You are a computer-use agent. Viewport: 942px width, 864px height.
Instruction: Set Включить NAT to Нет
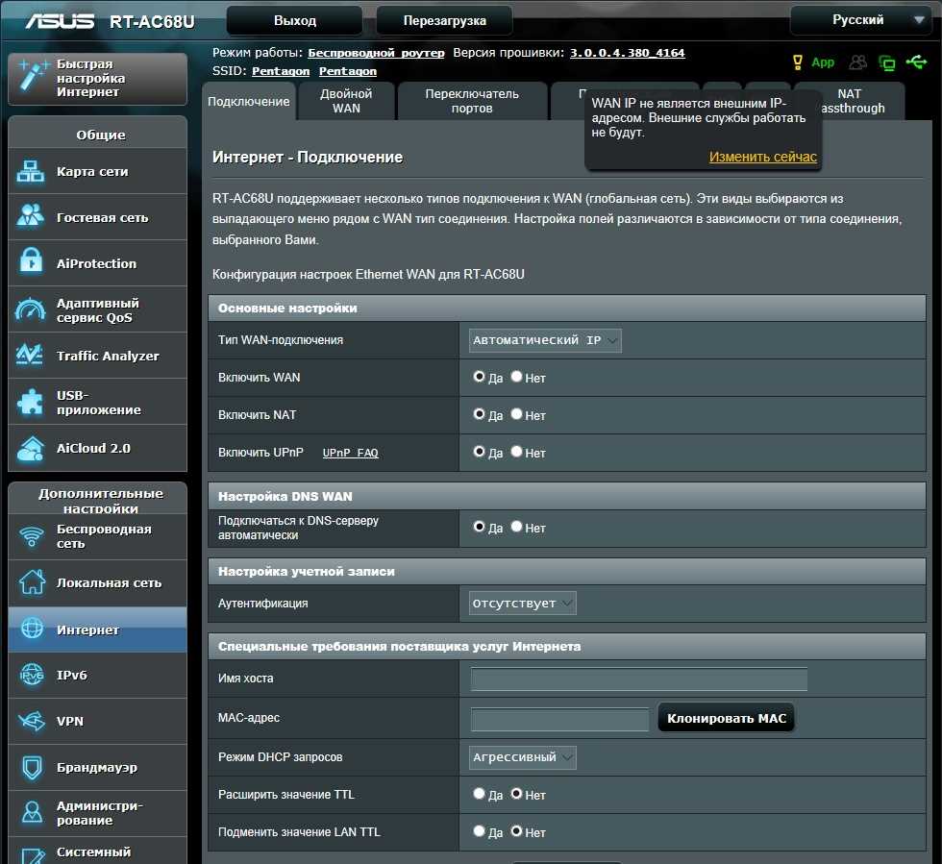point(517,414)
